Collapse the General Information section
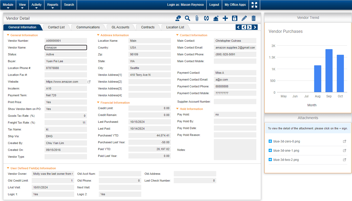The image size is (352, 201). (x=8, y=35)
